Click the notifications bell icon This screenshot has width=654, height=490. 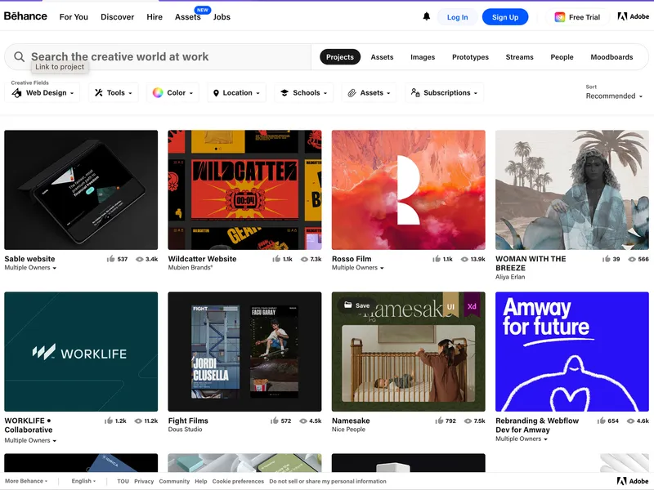click(426, 16)
